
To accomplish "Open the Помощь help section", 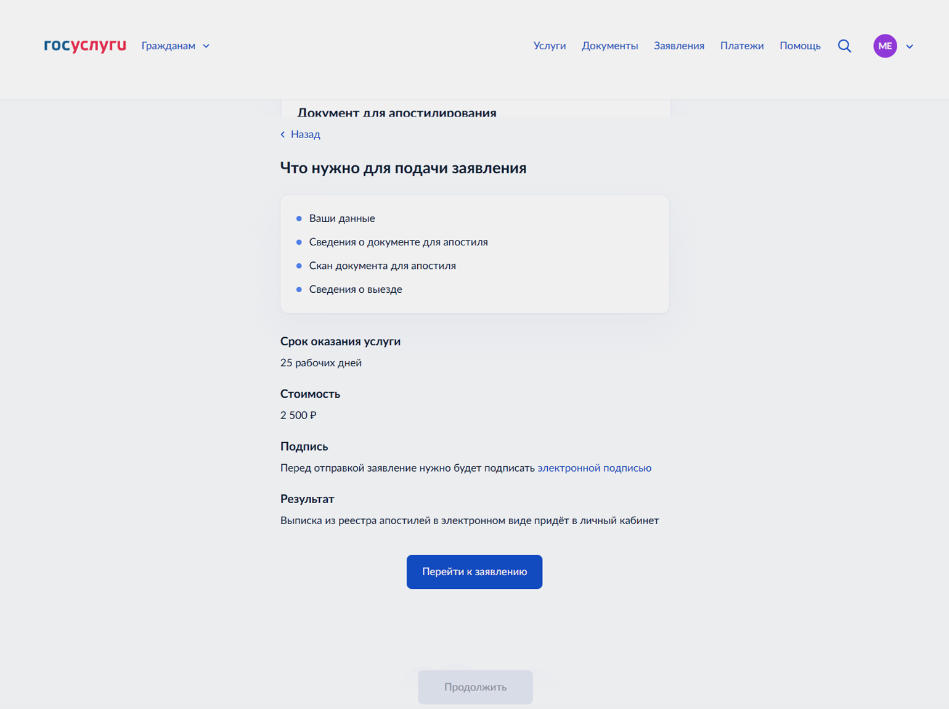I will [x=800, y=46].
